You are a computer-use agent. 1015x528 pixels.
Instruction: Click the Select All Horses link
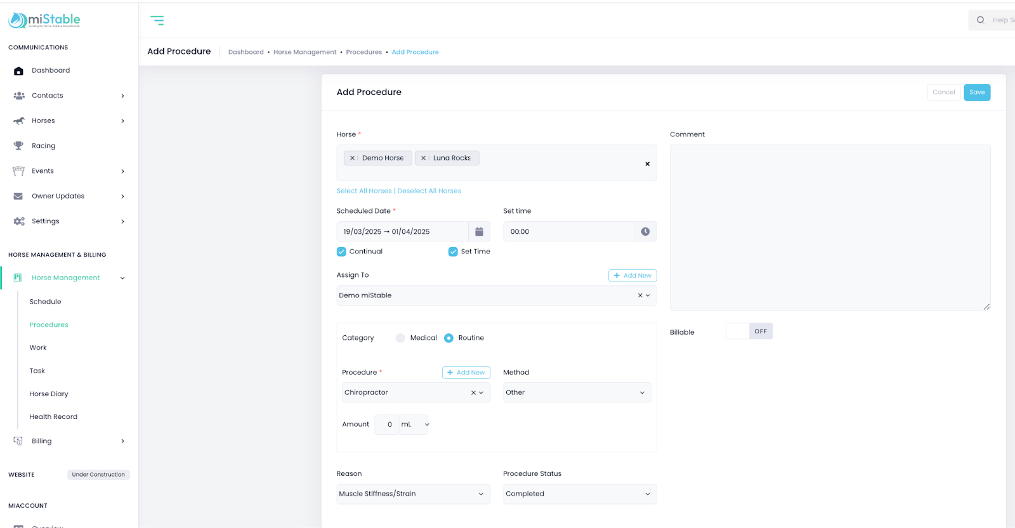pyautogui.click(x=364, y=191)
